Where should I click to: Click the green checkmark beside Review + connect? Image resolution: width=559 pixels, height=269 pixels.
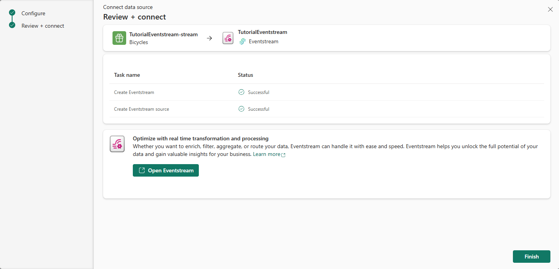coord(12,26)
